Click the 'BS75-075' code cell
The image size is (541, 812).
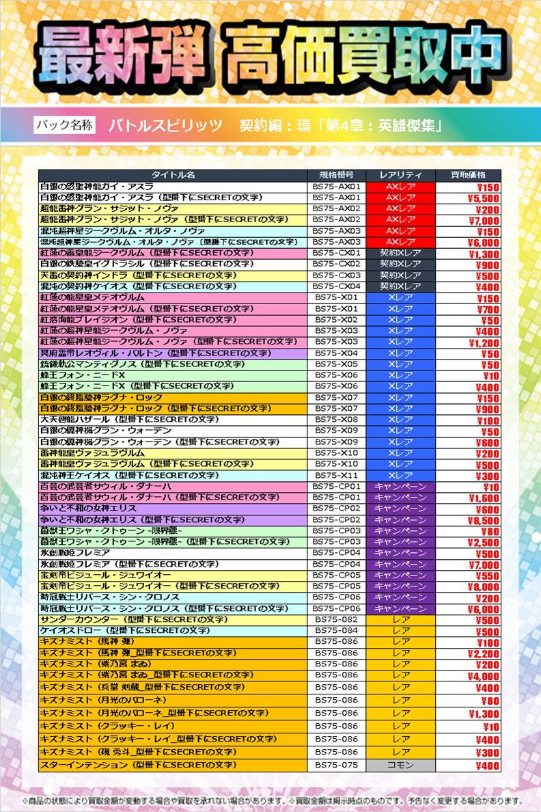click(336, 766)
